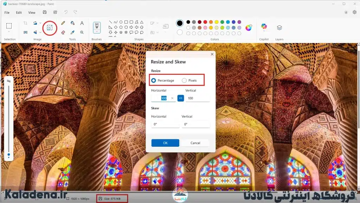Choose the purple color swatch
360x203 pixels.
click(239, 22)
